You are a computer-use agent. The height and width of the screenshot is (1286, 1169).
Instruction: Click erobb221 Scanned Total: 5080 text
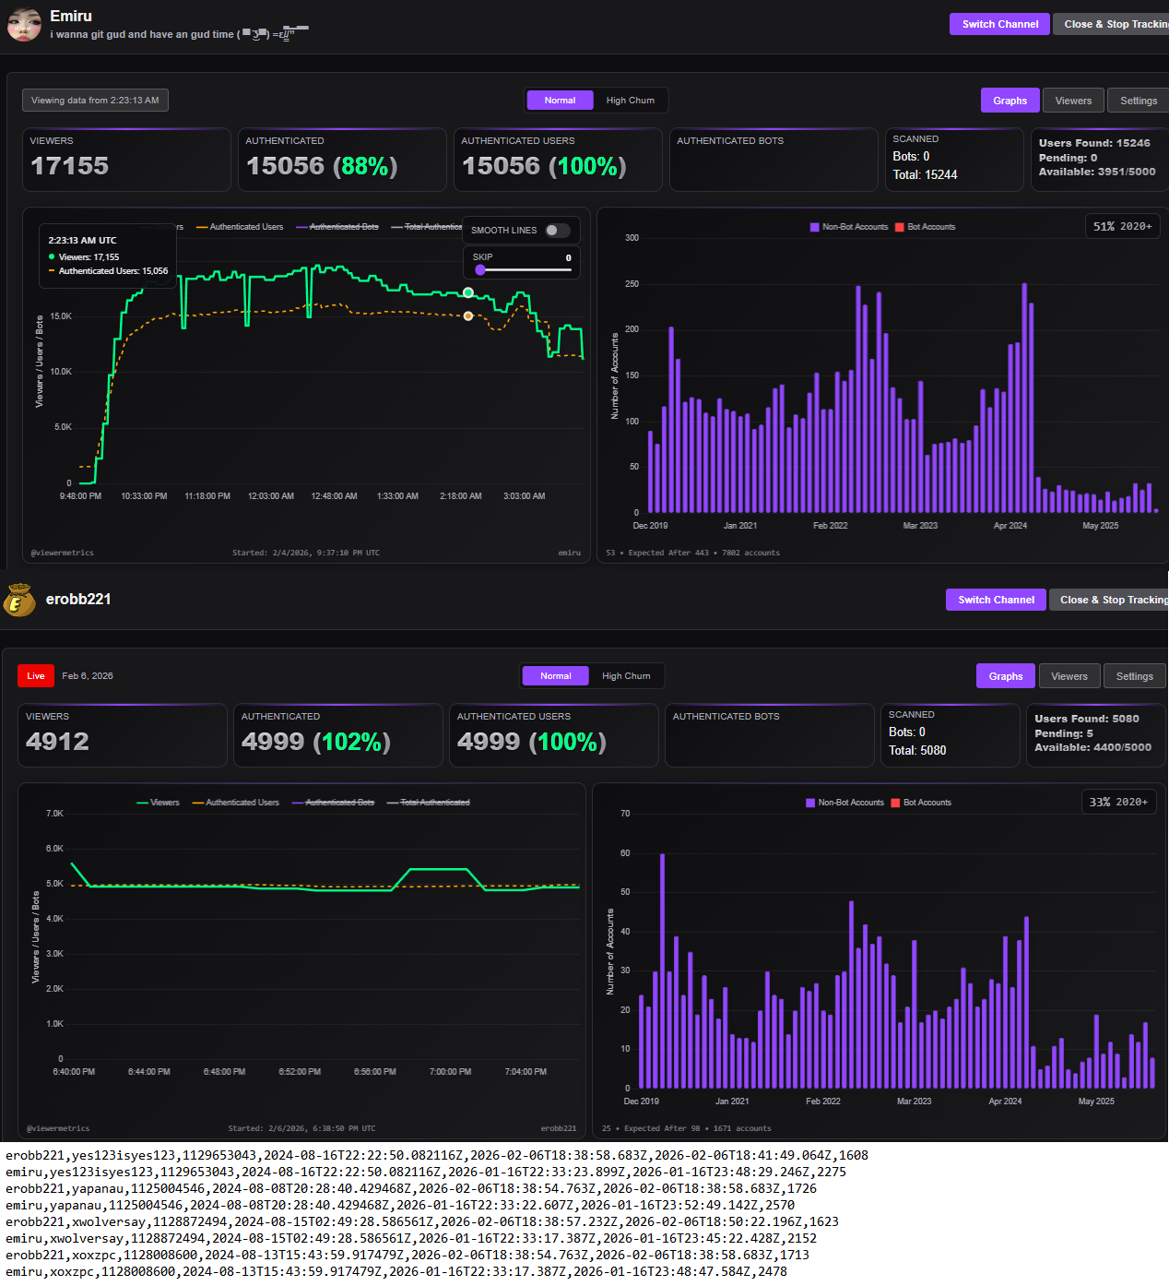tap(917, 750)
